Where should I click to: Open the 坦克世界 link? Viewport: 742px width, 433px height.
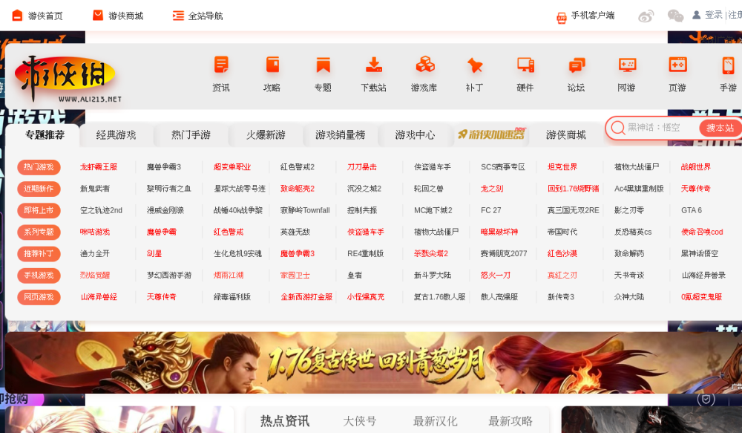pyautogui.click(x=562, y=167)
